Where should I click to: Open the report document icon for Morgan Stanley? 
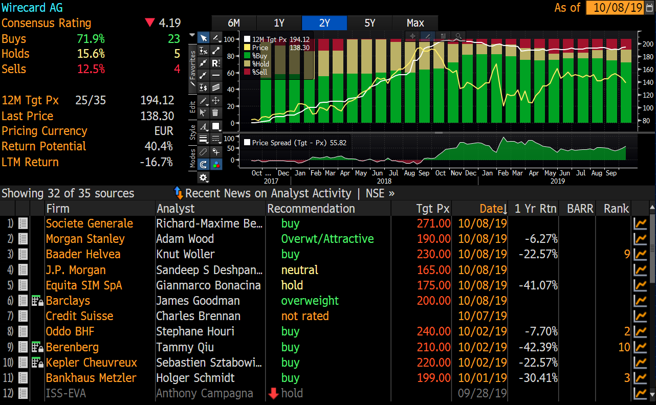click(23, 239)
